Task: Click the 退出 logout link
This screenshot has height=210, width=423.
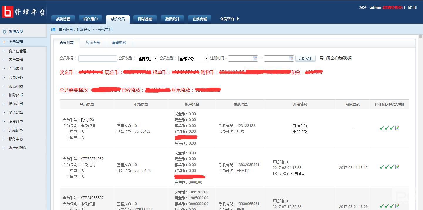Action: (412, 8)
